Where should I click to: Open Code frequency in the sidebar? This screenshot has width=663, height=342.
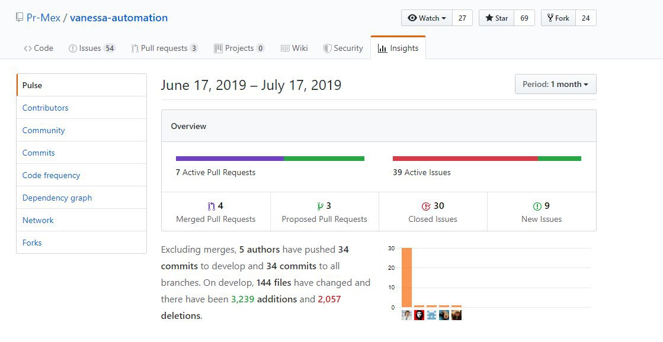(x=82, y=175)
